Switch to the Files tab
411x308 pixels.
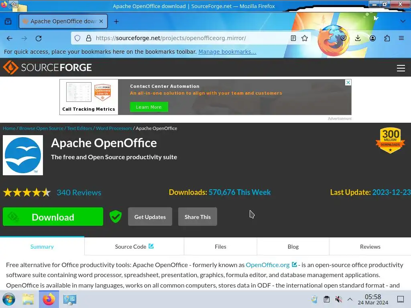point(220,247)
